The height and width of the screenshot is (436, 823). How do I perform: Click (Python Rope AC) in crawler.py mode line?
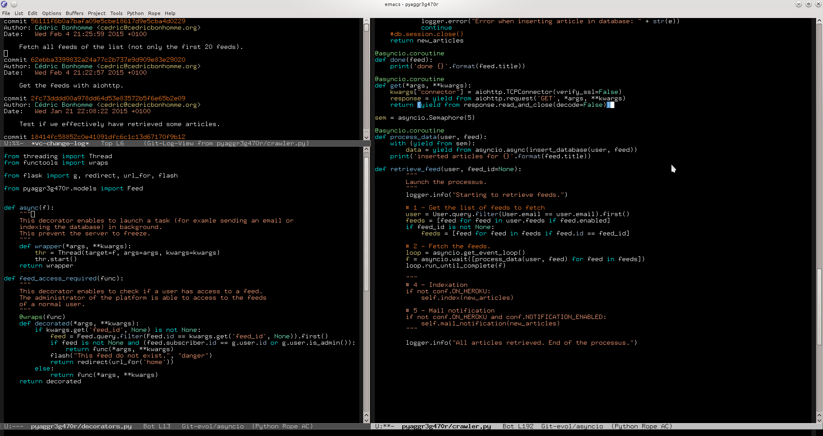(x=642, y=427)
